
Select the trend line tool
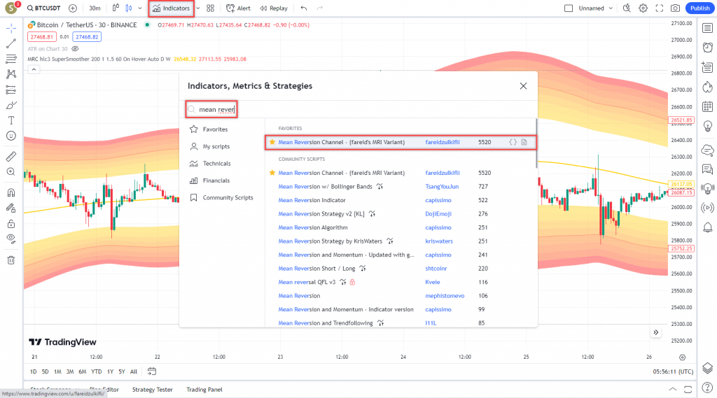(11, 43)
